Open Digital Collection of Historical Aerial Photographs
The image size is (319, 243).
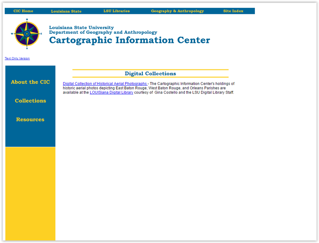pos(105,84)
